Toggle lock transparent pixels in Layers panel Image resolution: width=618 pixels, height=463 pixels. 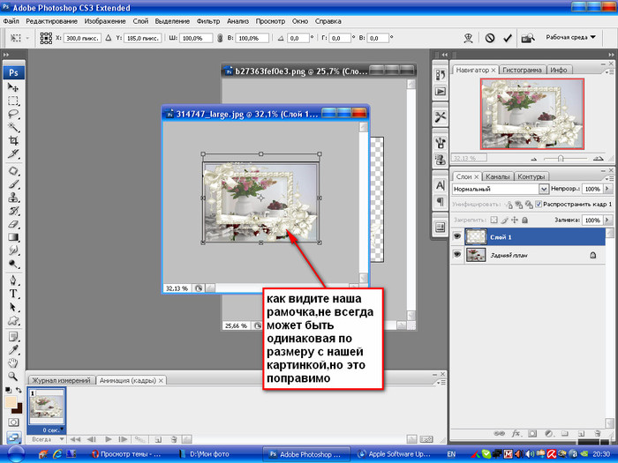coord(494,220)
